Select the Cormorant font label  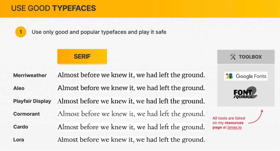tap(27, 114)
